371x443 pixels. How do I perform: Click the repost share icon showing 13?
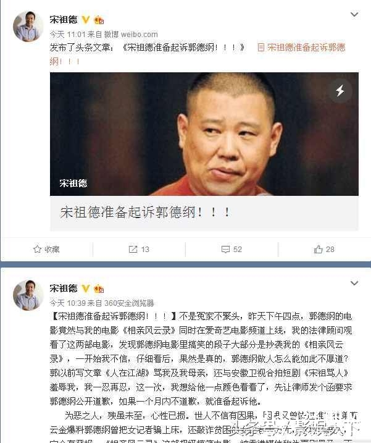point(133,249)
